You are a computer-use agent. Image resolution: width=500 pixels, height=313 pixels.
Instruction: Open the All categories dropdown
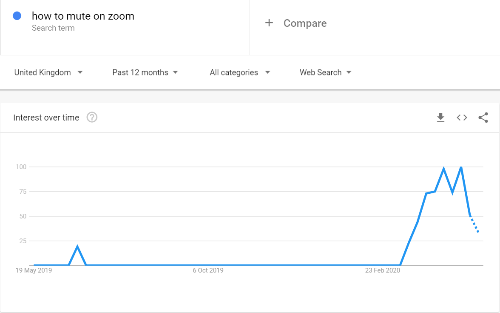pos(240,72)
